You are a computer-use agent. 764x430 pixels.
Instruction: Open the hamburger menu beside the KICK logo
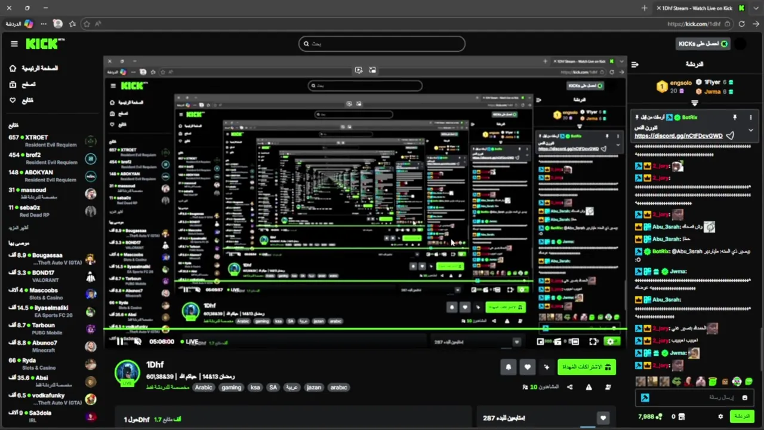[x=14, y=44]
